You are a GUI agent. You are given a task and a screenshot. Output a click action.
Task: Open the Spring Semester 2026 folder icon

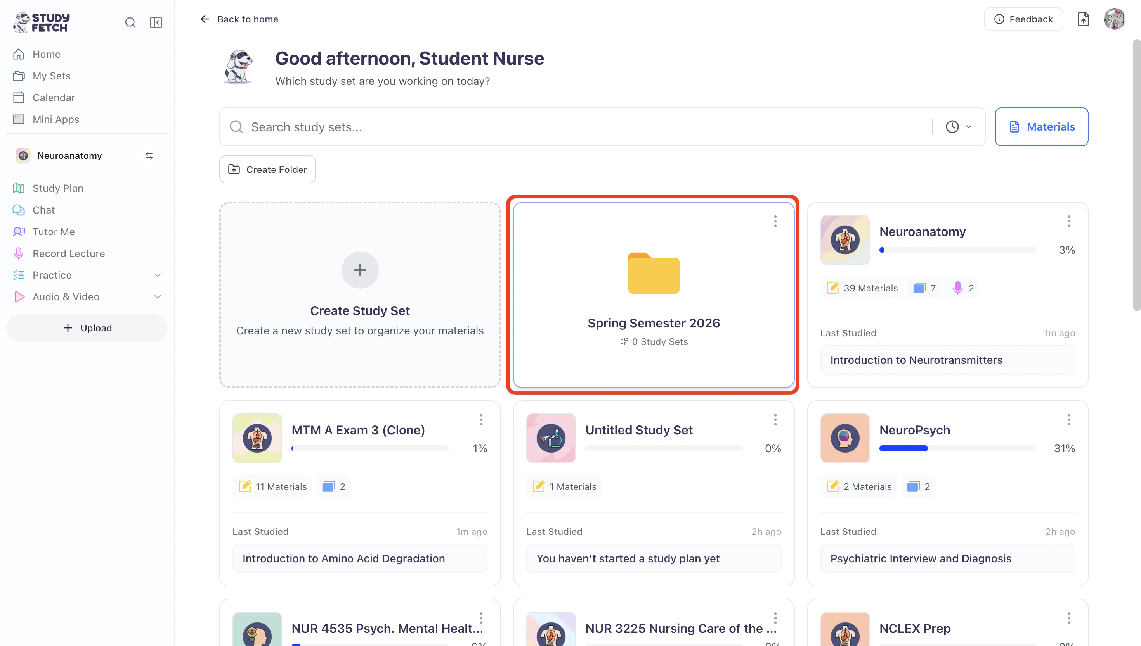tap(654, 273)
